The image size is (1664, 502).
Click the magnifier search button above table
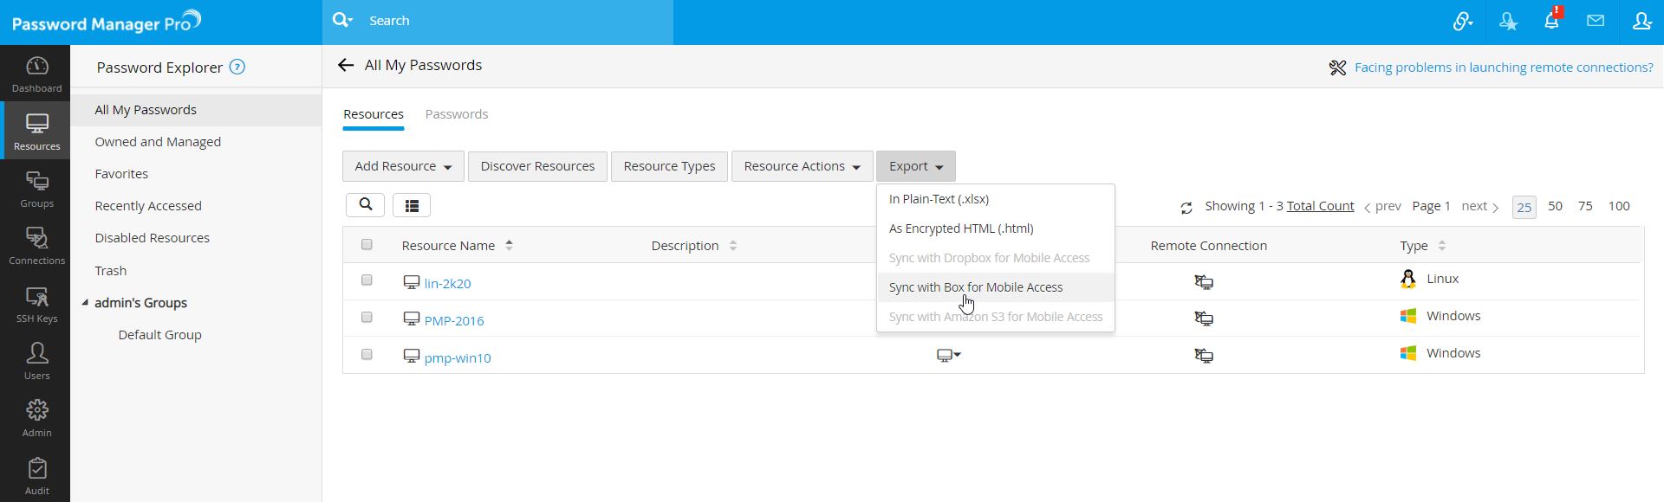366,205
